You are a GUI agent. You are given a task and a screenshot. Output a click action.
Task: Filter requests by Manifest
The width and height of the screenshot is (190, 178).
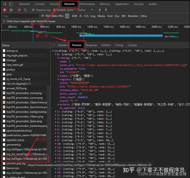[133, 16]
